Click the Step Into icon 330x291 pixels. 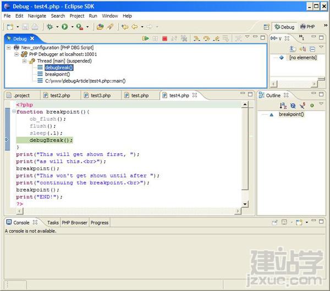[x=196, y=38]
